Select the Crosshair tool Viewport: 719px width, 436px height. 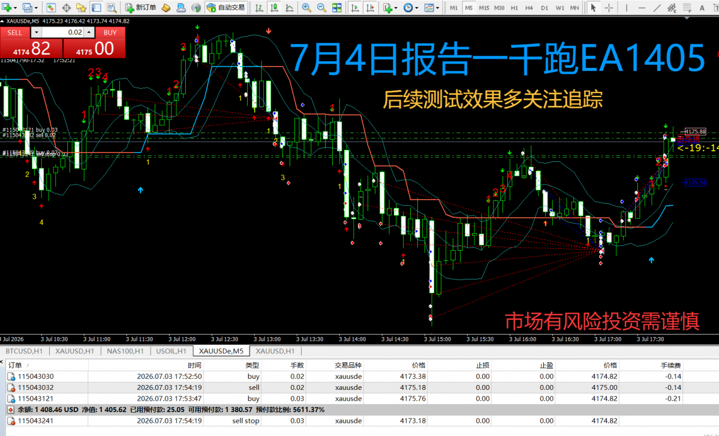point(609,7)
